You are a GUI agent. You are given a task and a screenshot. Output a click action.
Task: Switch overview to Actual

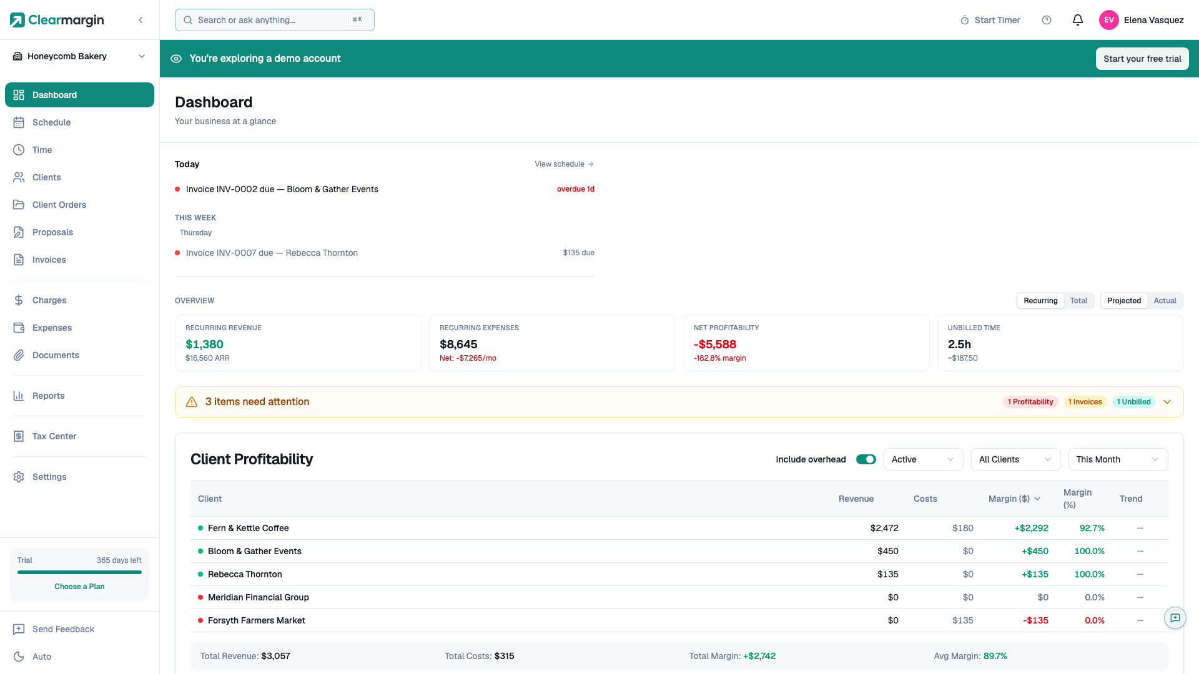tap(1165, 301)
